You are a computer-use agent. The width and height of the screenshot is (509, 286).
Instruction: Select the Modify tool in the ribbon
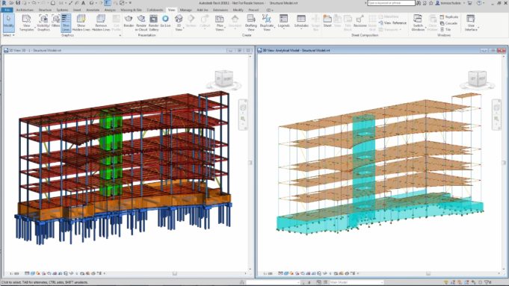8,22
